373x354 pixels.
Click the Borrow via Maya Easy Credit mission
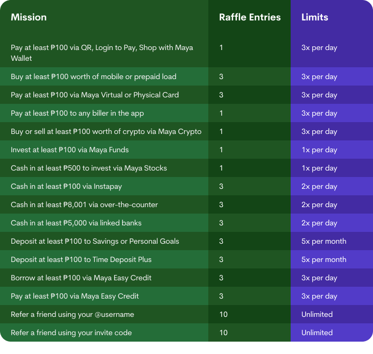click(x=81, y=278)
